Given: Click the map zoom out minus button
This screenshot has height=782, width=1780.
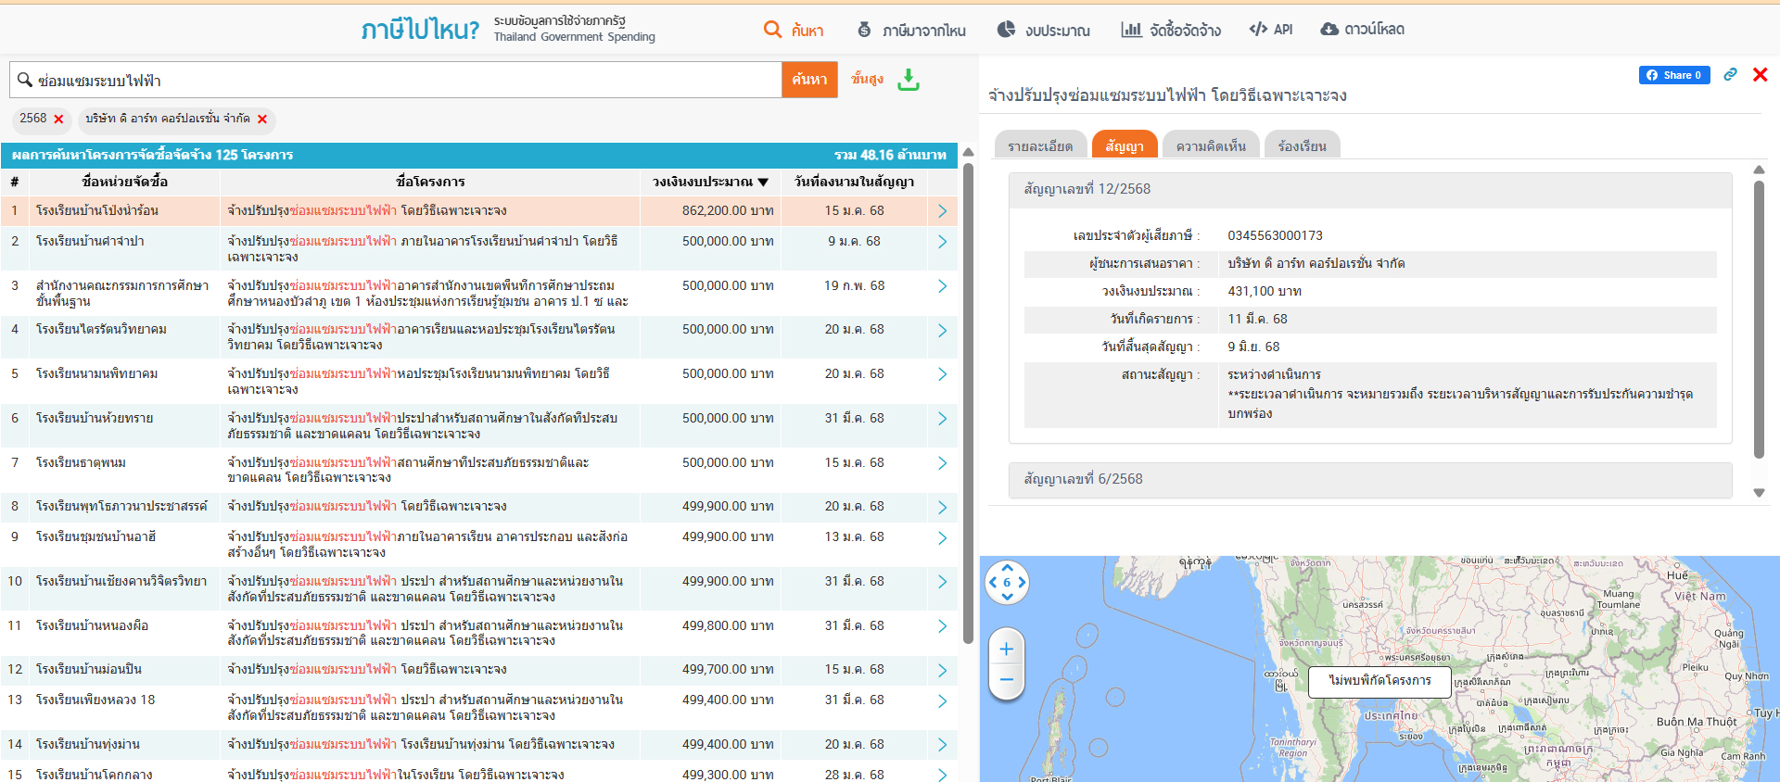Looking at the screenshot, I should [x=1007, y=680].
